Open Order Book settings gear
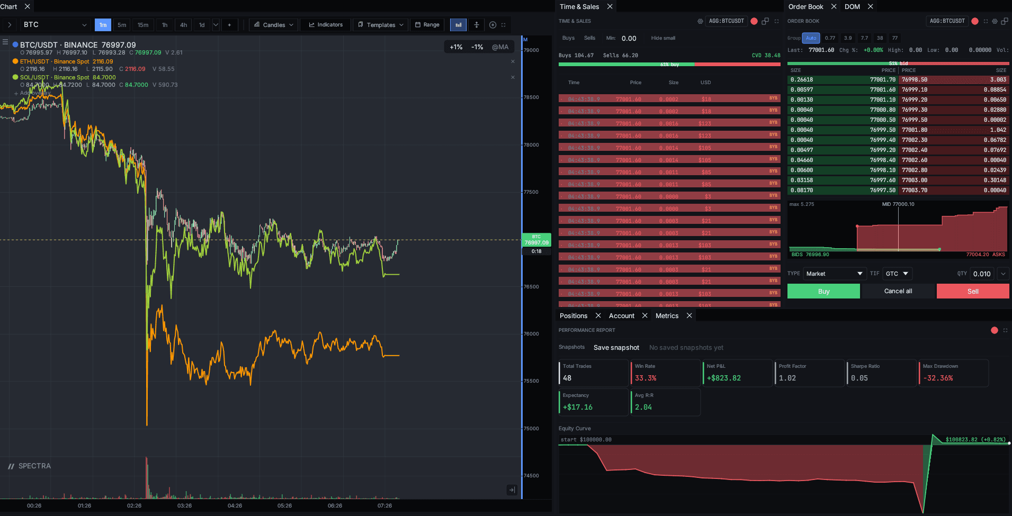Image resolution: width=1012 pixels, height=516 pixels. click(x=995, y=21)
